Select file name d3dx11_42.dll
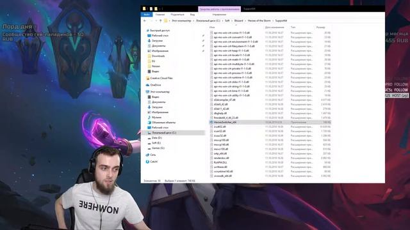Screen dimensions: 410x230 pyautogui.click(x=222, y=109)
